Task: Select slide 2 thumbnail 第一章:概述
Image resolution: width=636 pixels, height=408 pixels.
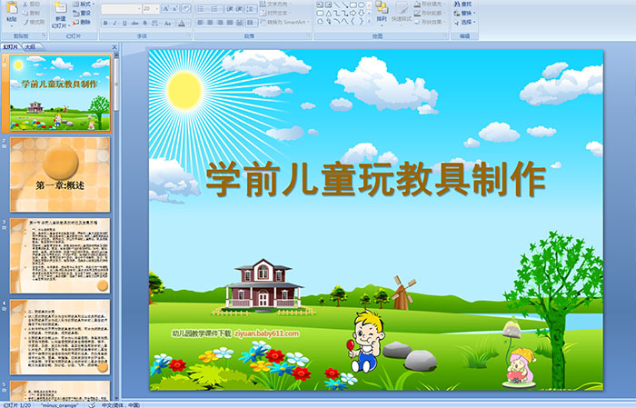Action: click(60, 174)
